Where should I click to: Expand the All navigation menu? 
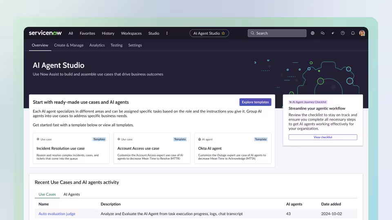pyautogui.click(x=71, y=33)
